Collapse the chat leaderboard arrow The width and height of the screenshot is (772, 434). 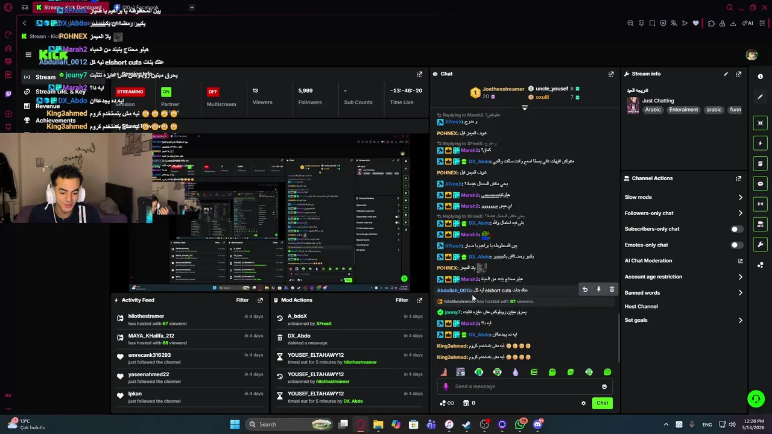point(524,108)
